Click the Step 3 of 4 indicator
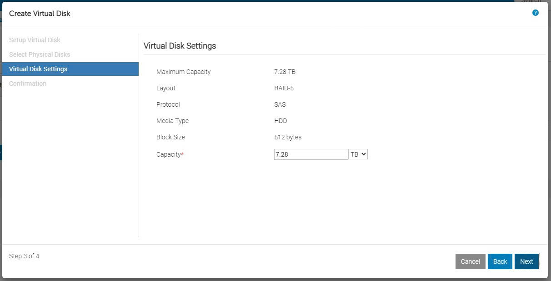This screenshot has height=281, width=551. tap(24, 256)
